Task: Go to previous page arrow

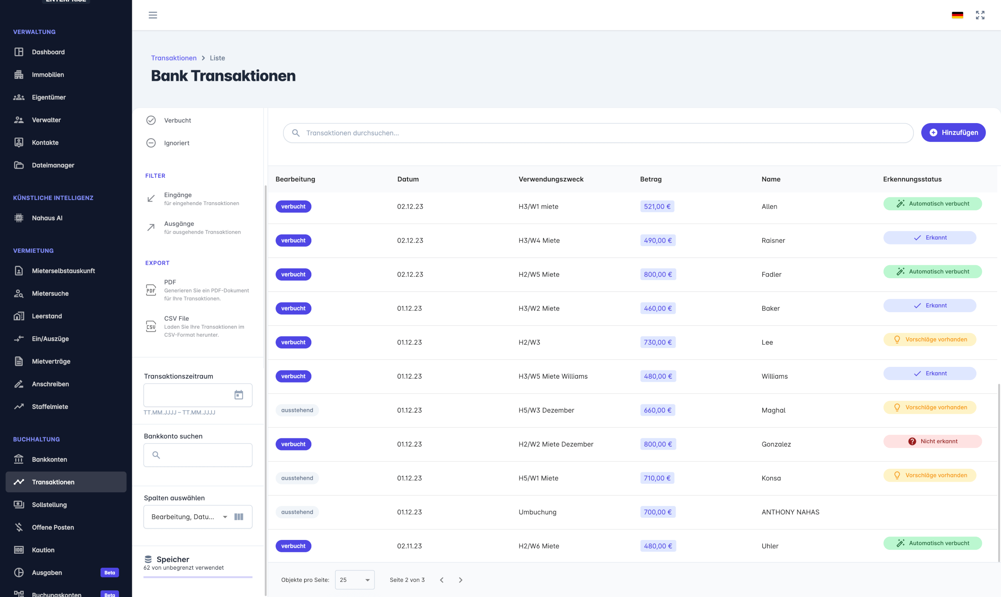Action: click(441, 580)
